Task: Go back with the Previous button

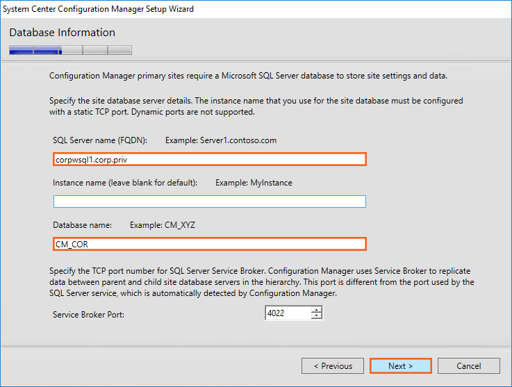Action: [x=332, y=365]
